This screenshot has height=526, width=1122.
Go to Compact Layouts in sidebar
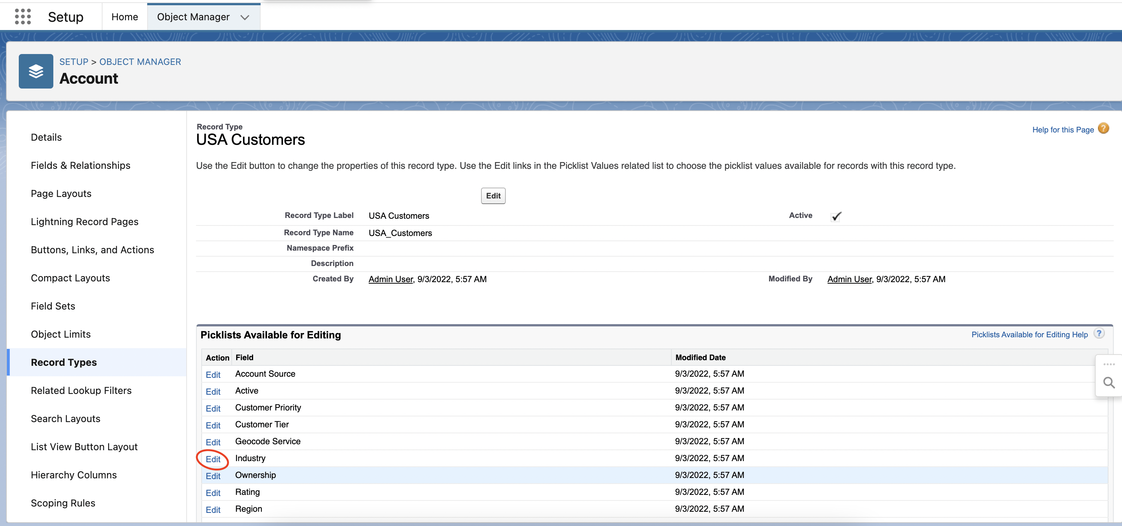(x=70, y=278)
